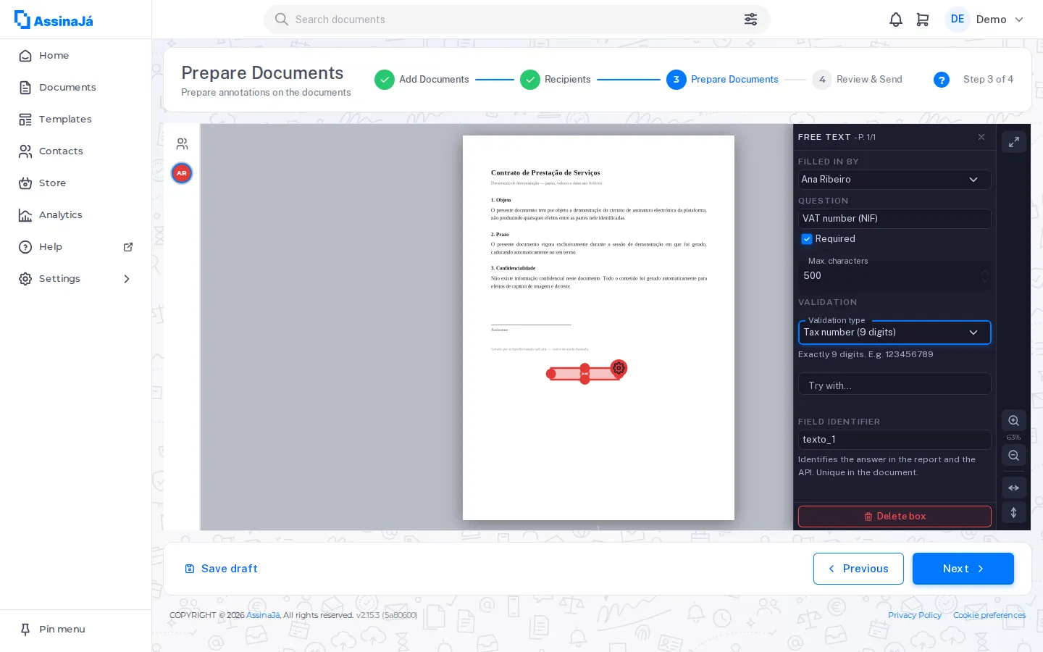Click the Try with... test input

[895, 384]
